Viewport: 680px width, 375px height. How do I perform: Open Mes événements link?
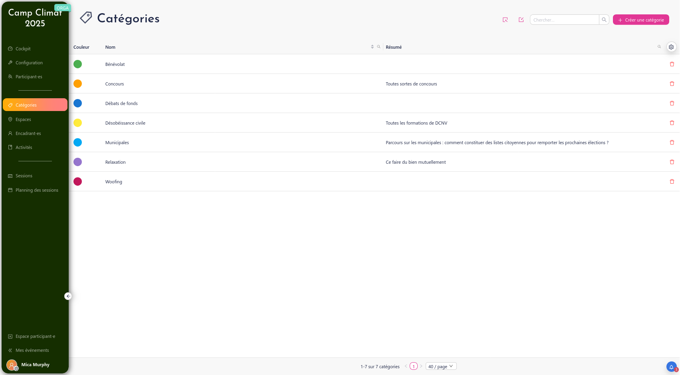tap(32, 350)
